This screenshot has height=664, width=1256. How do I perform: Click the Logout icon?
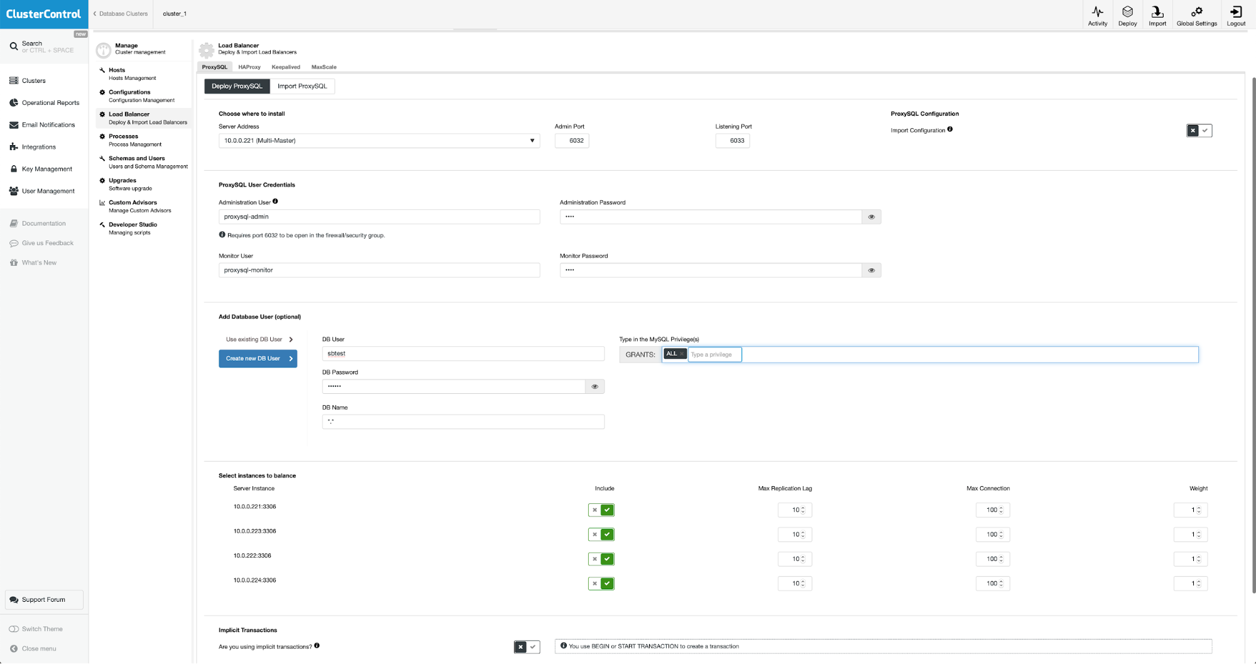[1236, 12]
